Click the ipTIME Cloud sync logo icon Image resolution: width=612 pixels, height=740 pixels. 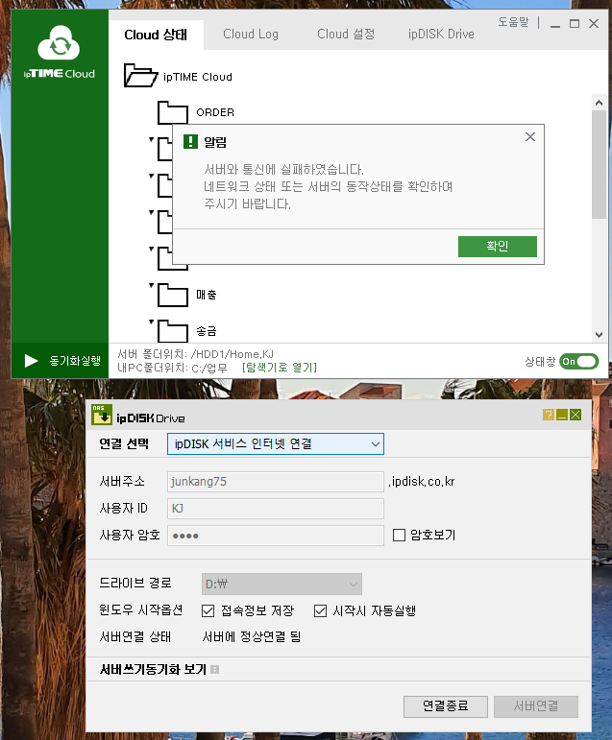[59, 43]
